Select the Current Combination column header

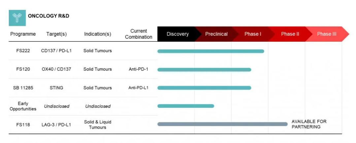tap(139, 34)
